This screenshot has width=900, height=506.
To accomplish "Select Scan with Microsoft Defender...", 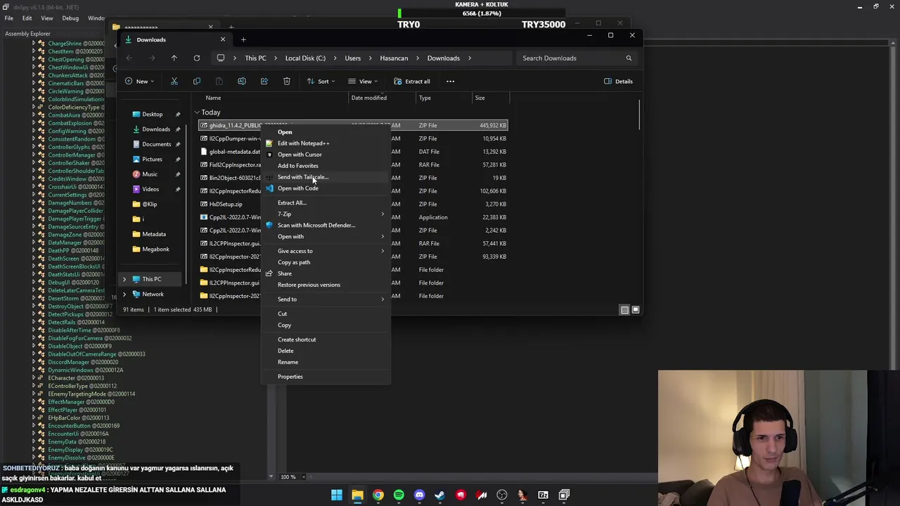I will [326, 225].
